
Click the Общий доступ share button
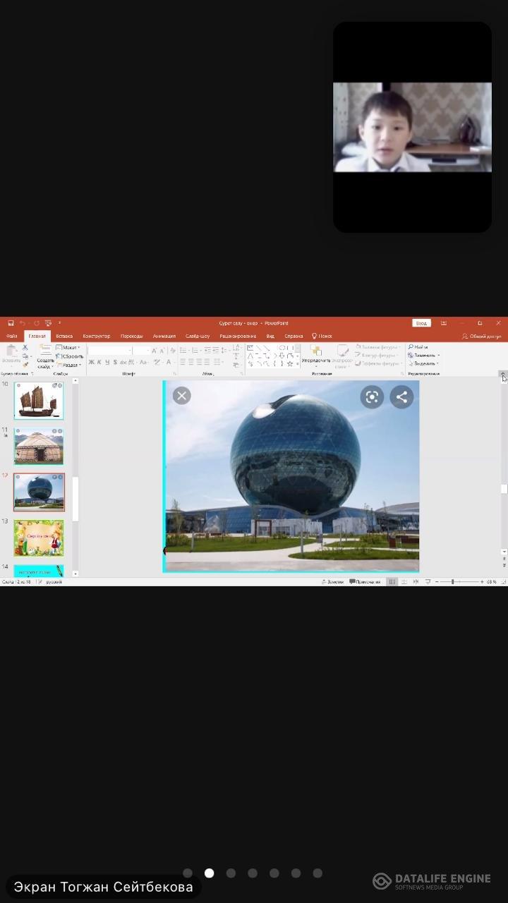click(x=482, y=337)
